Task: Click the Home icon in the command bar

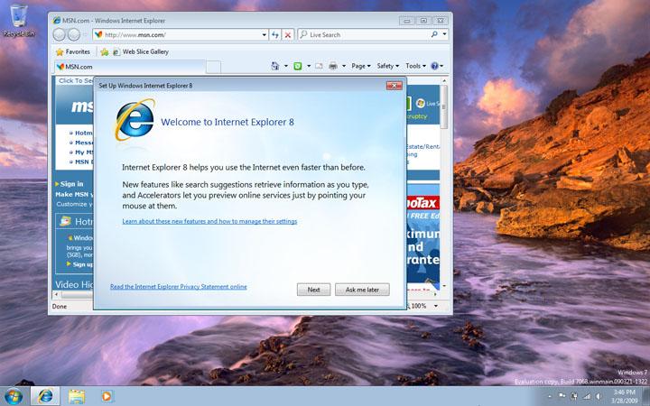Action: point(274,66)
